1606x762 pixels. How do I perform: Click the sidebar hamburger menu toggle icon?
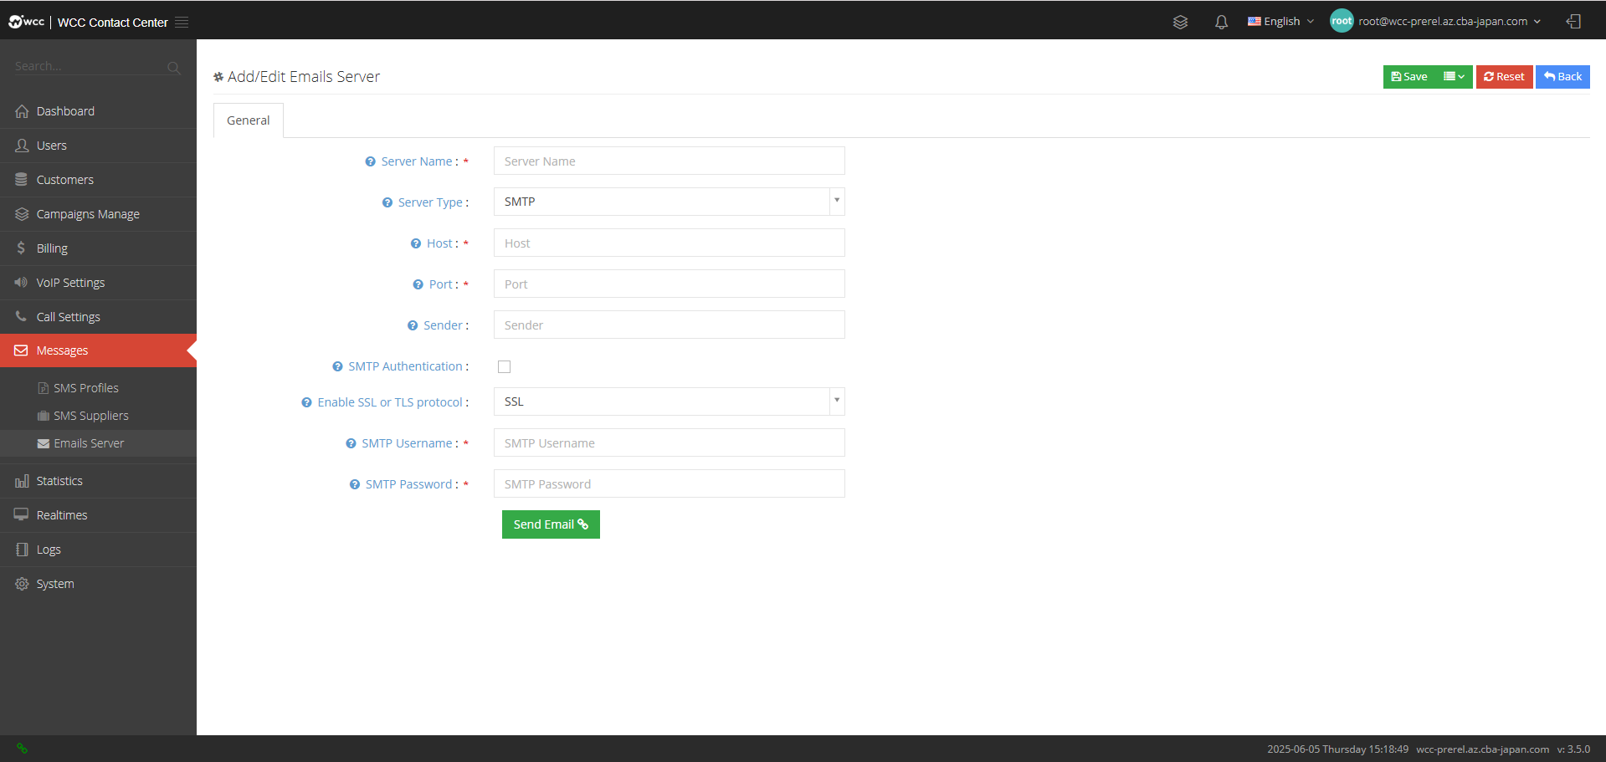tap(182, 22)
